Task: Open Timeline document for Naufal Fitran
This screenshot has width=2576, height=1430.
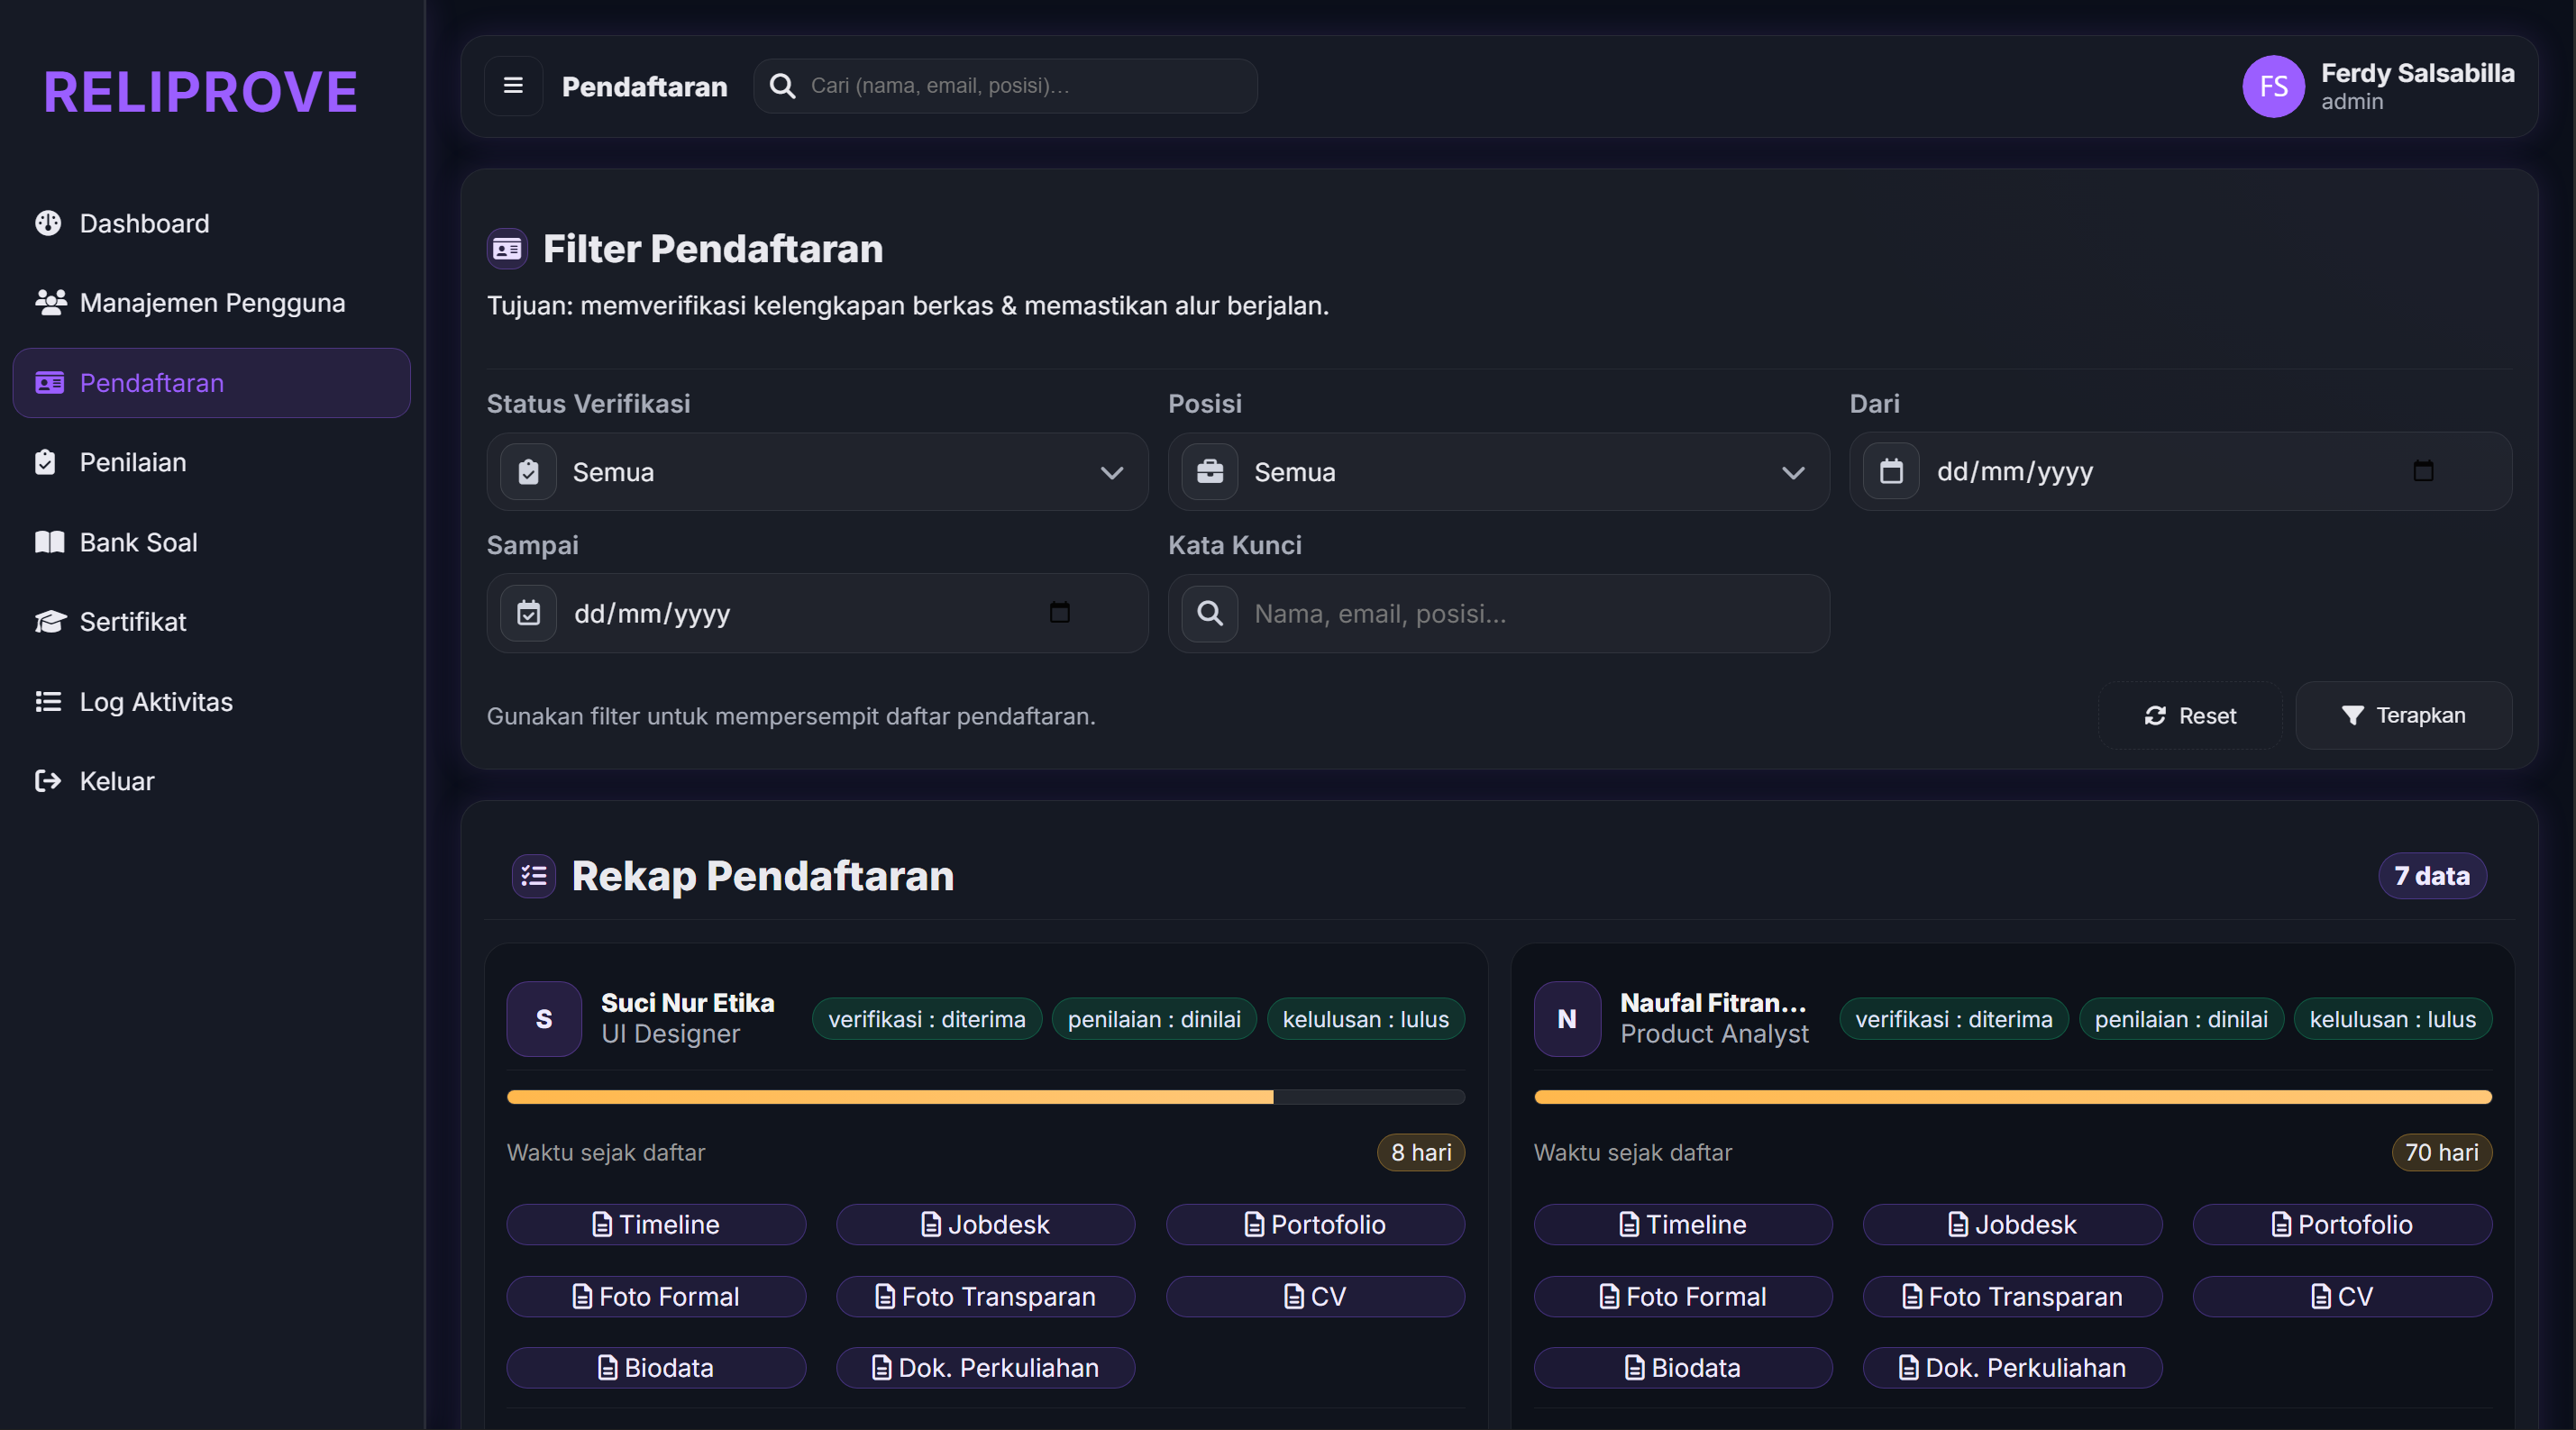Action: (x=1683, y=1225)
